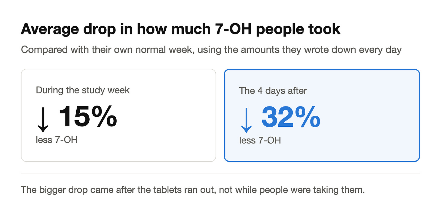
Task: Click the 'The 4 days after' label
Action: pyautogui.click(x=273, y=90)
